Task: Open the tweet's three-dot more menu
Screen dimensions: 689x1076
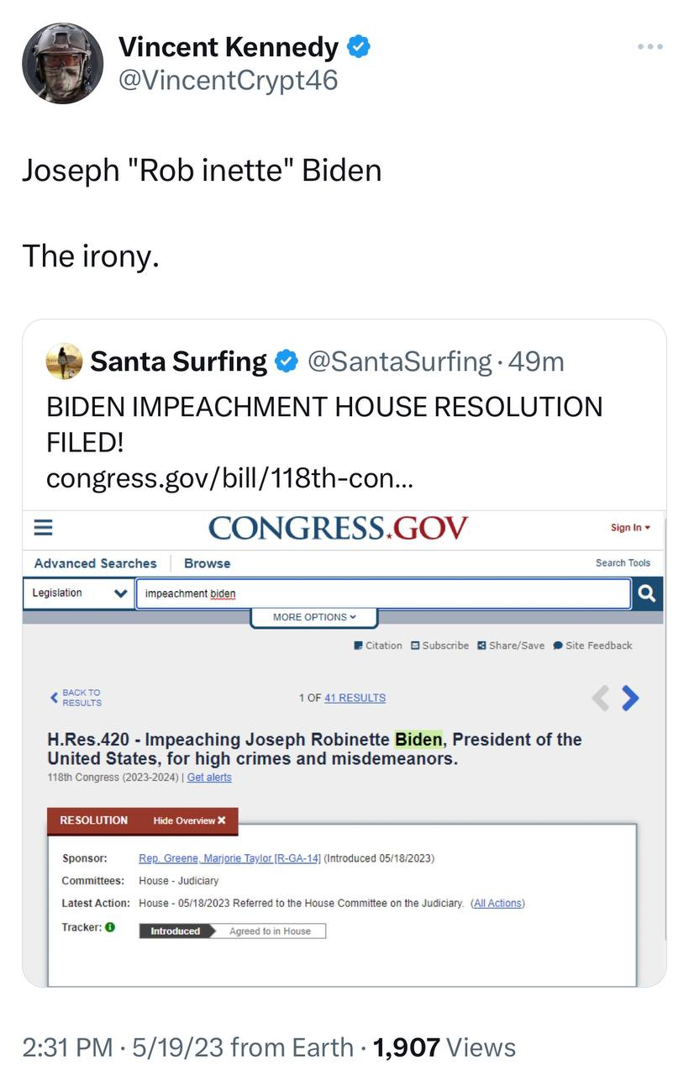Action: 650,47
